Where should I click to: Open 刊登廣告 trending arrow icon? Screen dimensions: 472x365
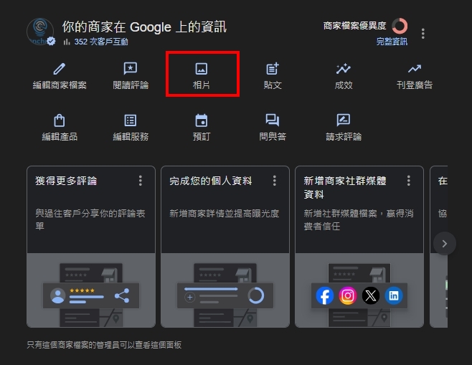click(x=415, y=69)
